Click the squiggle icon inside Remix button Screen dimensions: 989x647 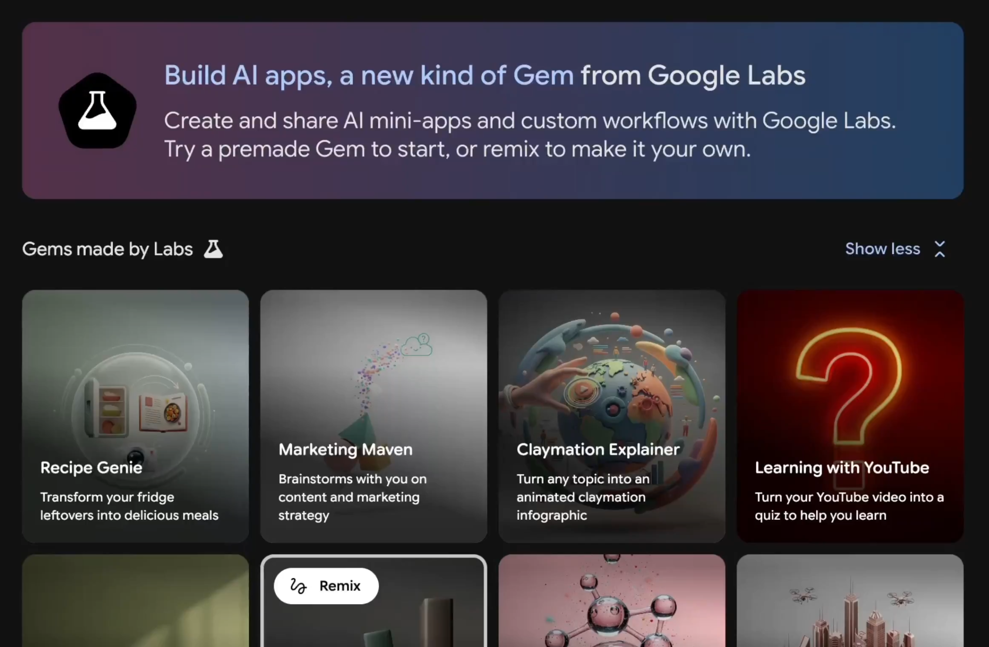298,586
